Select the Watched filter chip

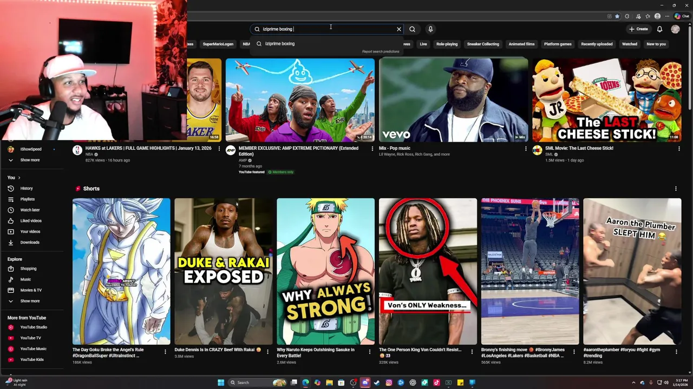pyautogui.click(x=629, y=44)
